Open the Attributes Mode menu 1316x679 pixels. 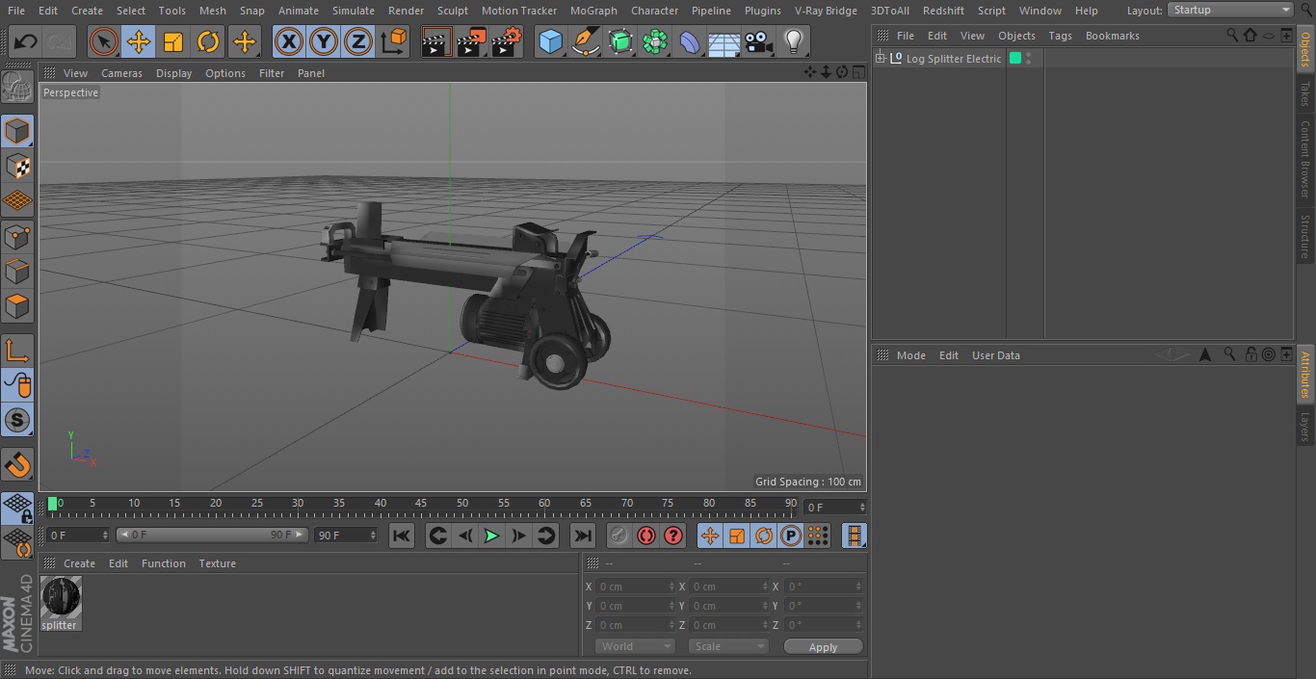click(910, 355)
